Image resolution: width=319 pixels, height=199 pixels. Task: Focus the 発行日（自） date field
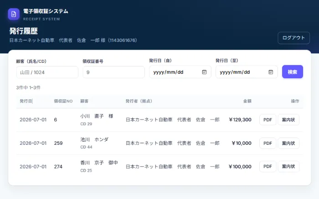click(180, 72)
